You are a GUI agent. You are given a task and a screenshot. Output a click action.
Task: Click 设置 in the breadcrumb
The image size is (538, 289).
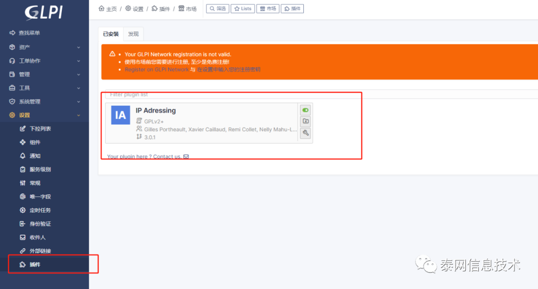tap(134, 8)
